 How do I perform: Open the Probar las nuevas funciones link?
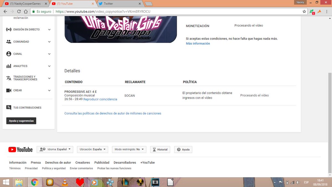pyautogui.click(x=114, y=168)
